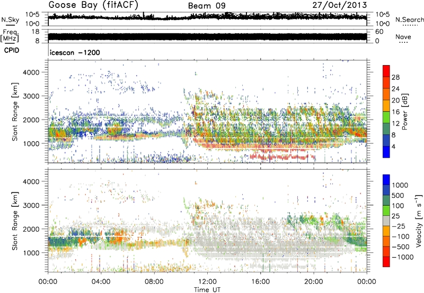Click the '-25' tick on velocity colorbar
The image size is (424, 293).
pyautogui.click(x=399, y=226)
